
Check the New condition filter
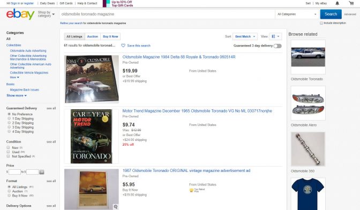tap(8, 147)
